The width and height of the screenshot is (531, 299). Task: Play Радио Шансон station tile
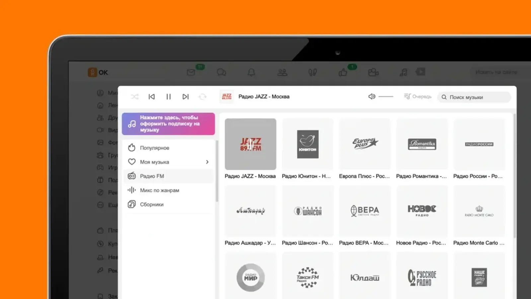(x=308, y=211)
